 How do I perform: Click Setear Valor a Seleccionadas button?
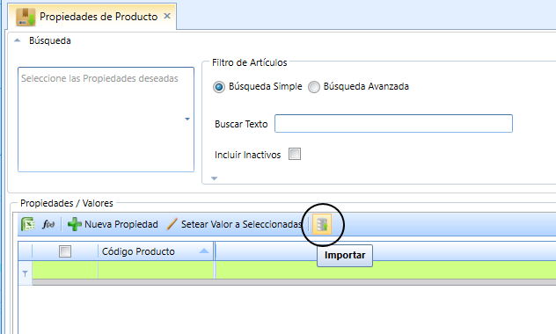pos(235,224)
